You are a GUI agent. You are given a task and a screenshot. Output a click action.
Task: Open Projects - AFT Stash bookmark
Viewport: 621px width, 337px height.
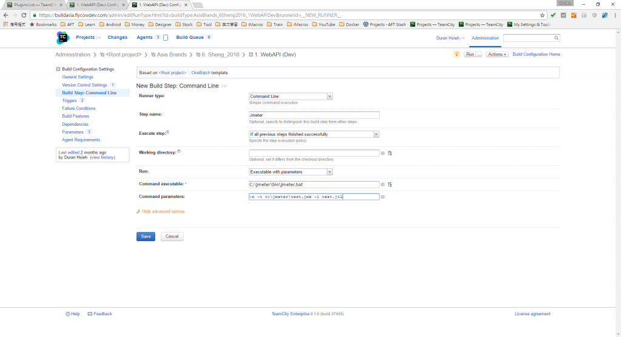pos(384,24)
